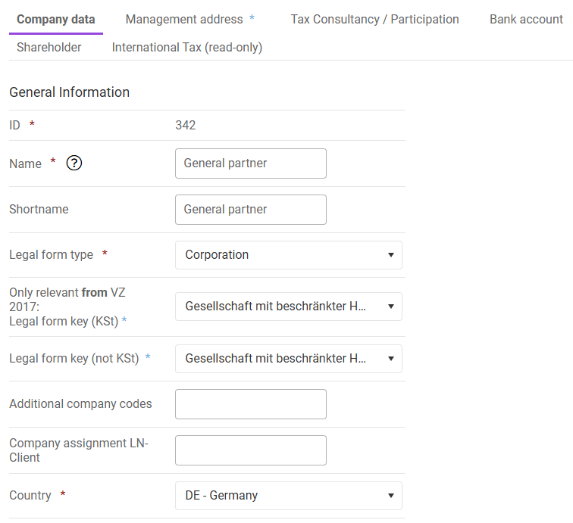Click the arrow icon on Country combo box
Viewport: 573px width, 523px height.
pos(391,496)
